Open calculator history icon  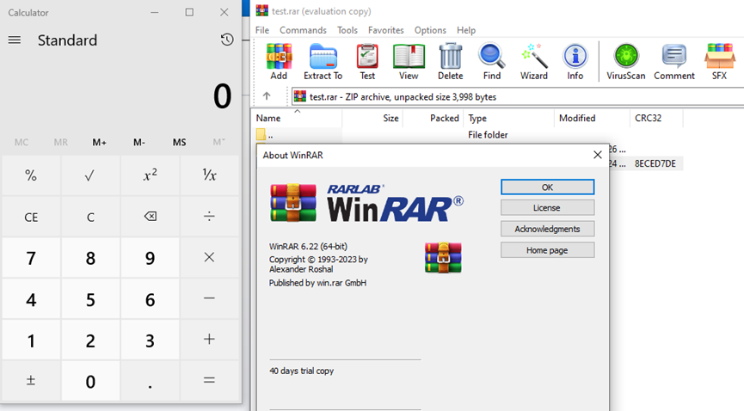pyautogui.click(x=226, y=40)
